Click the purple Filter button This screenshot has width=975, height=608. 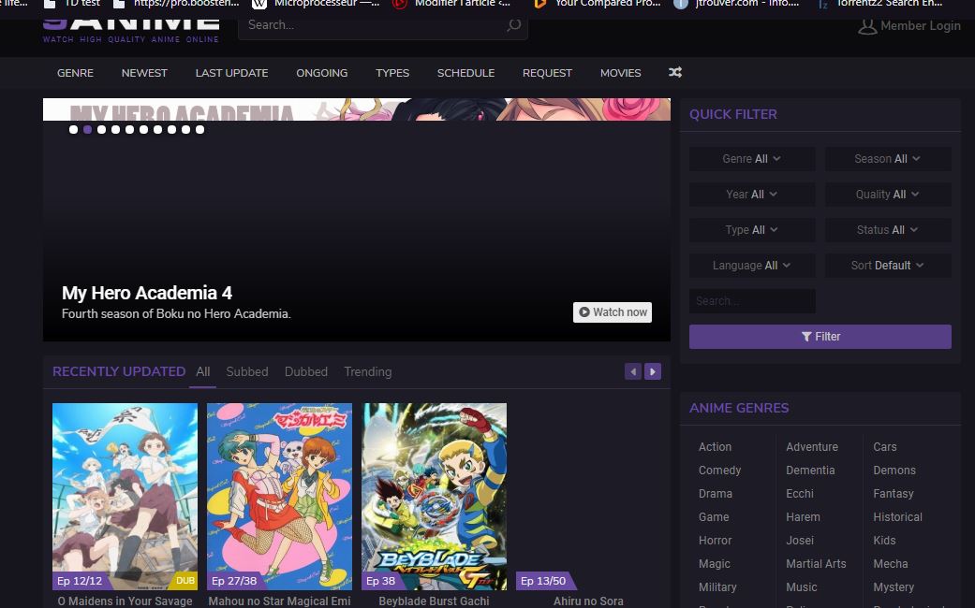click(820, 337)
